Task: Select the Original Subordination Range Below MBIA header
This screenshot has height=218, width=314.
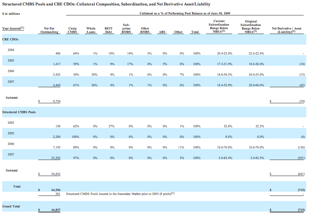Action: tap(250, 26)
